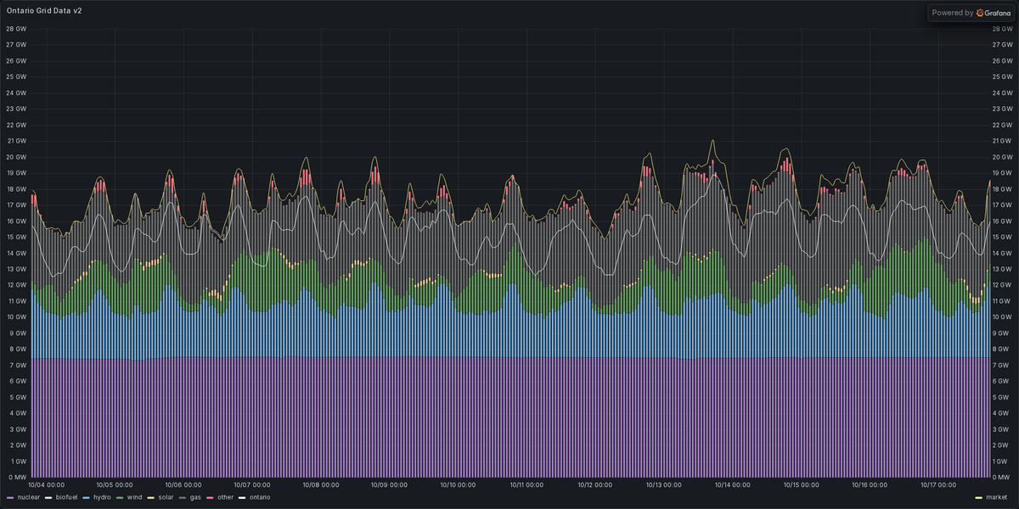Click the 10/16 00:00 time axis label
Screen dimensions: 1019x509
click(x=871, y=486)
